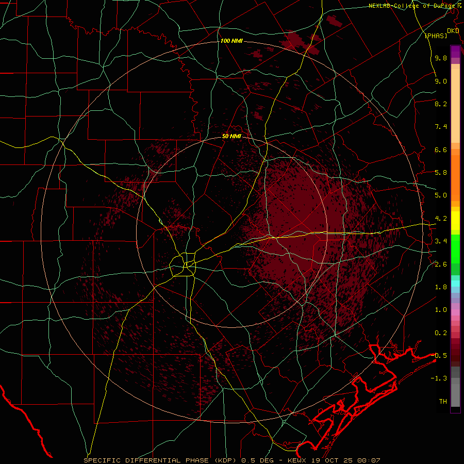The width and height of the screenshot is (464, 464).
Task: Click the 0.2 scale value
Action: (x=441, y=333)
